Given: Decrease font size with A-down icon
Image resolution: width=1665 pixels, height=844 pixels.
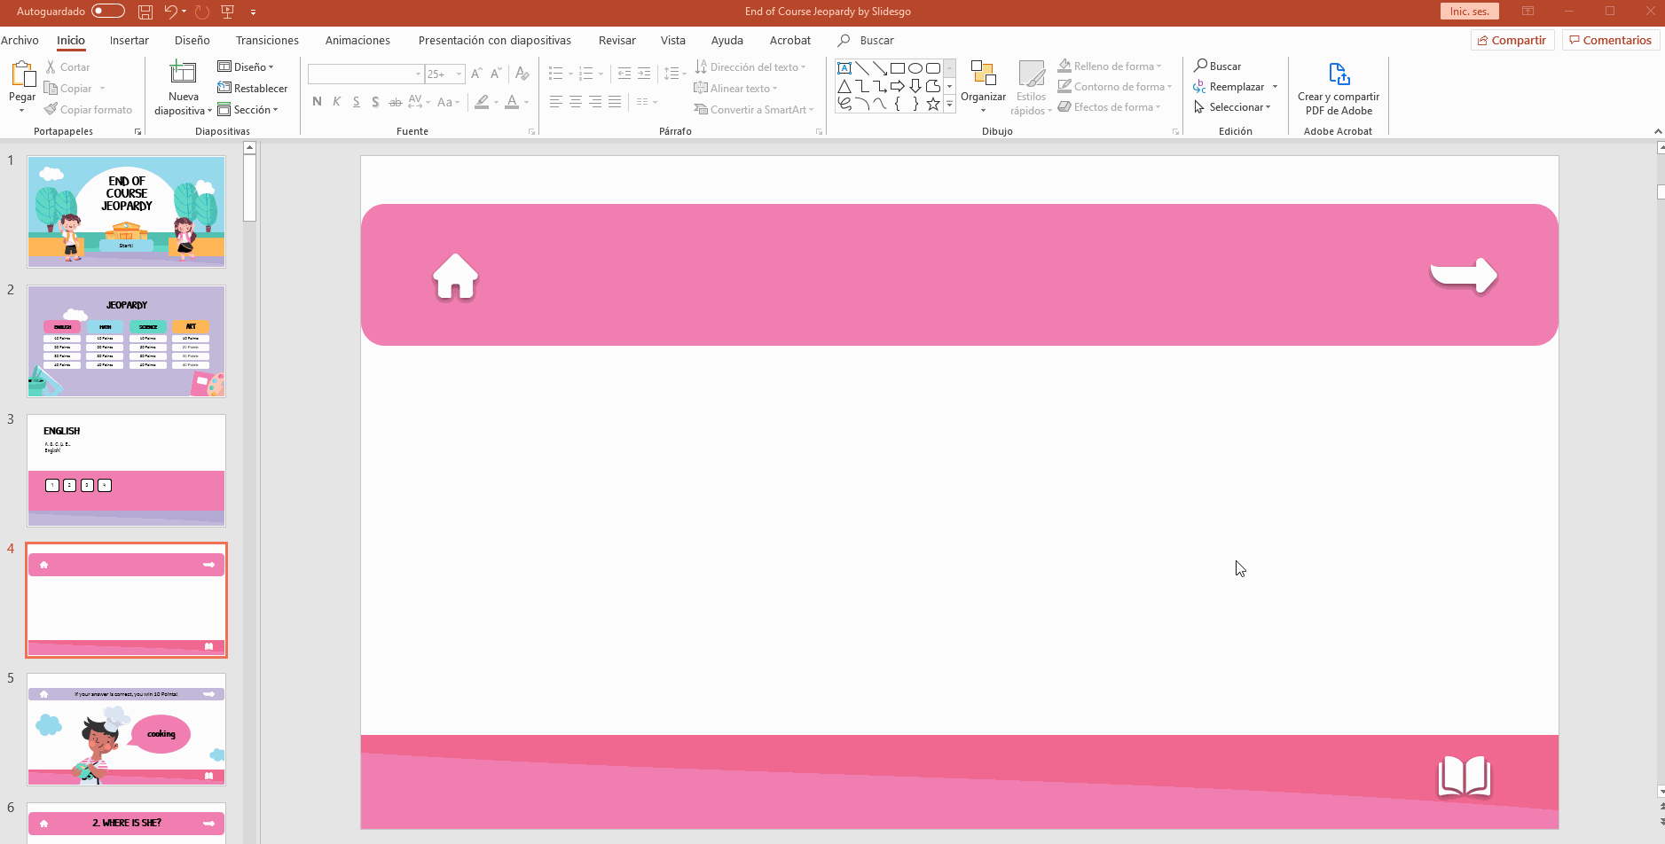Looking at the screenshot, I should pyautogui.click(x=496, y=74).
